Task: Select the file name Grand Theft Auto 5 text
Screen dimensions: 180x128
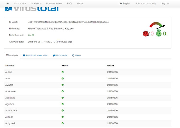Action: (x=51, y=29)
